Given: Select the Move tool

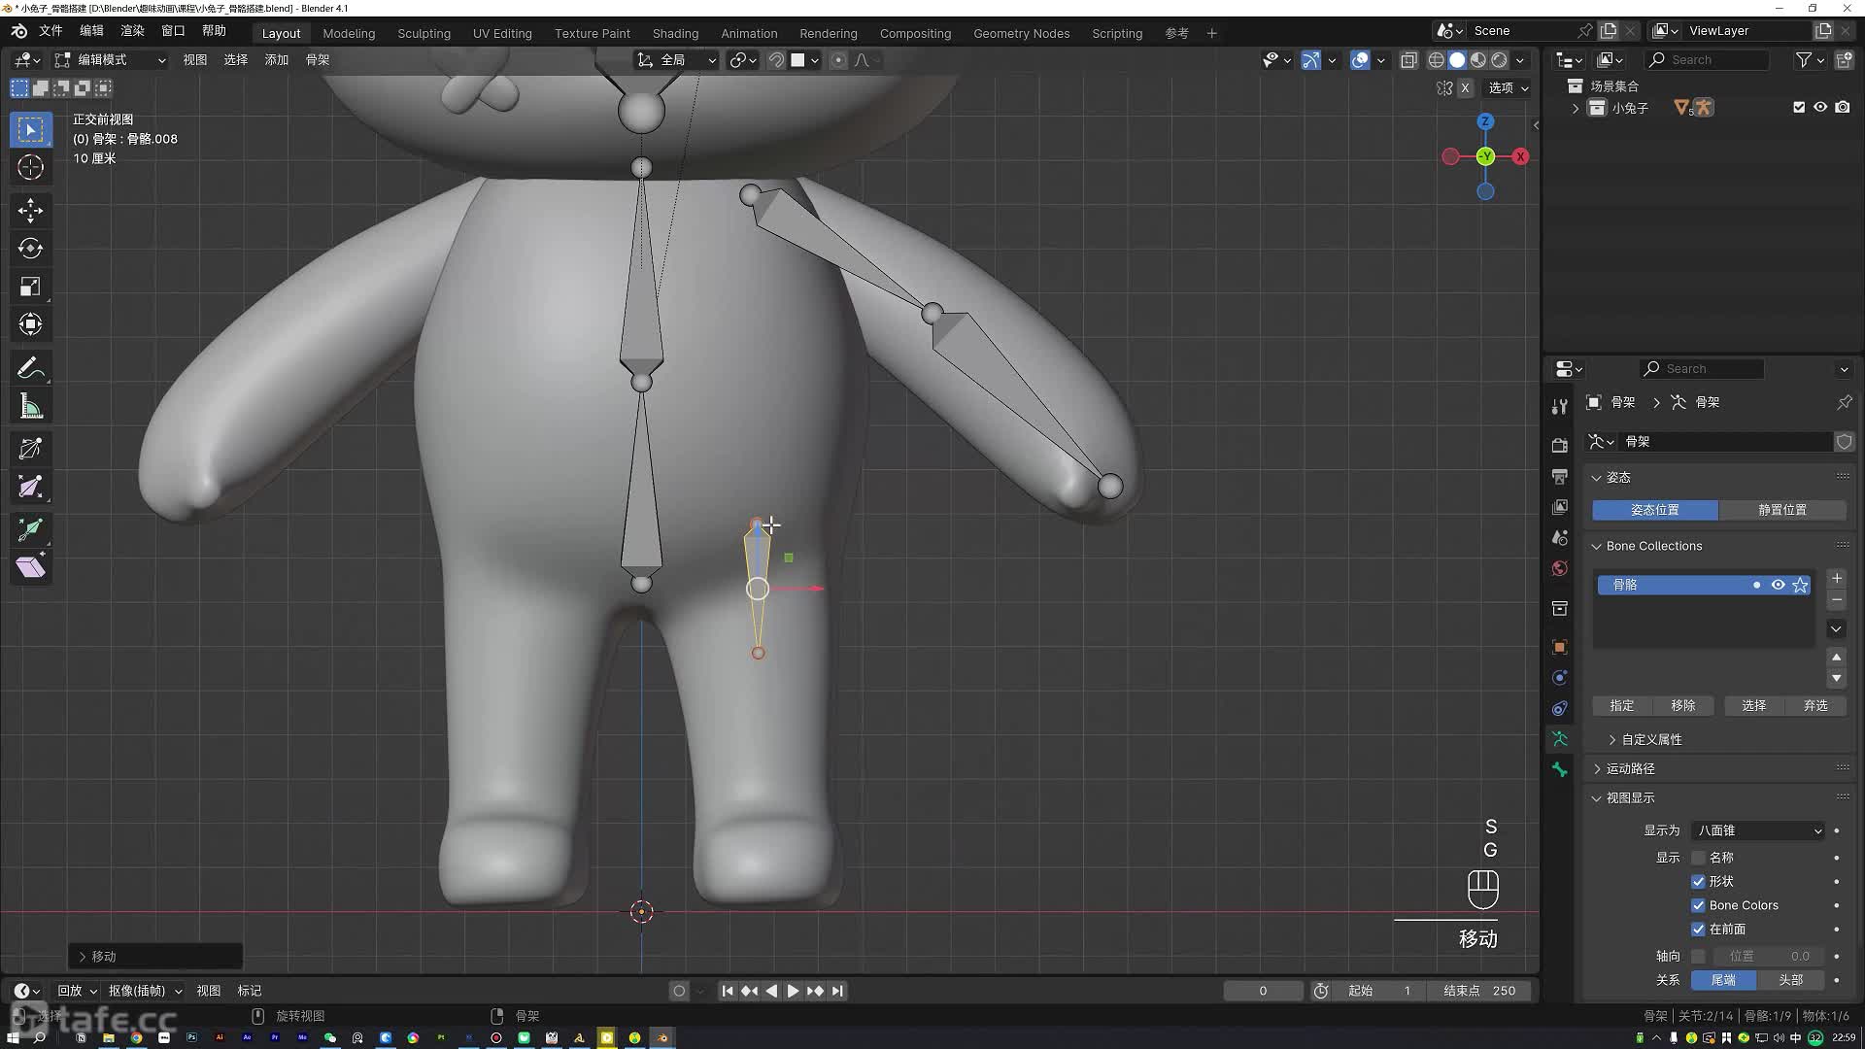Looking at the screenshot, I should click(x=30, y=210).
